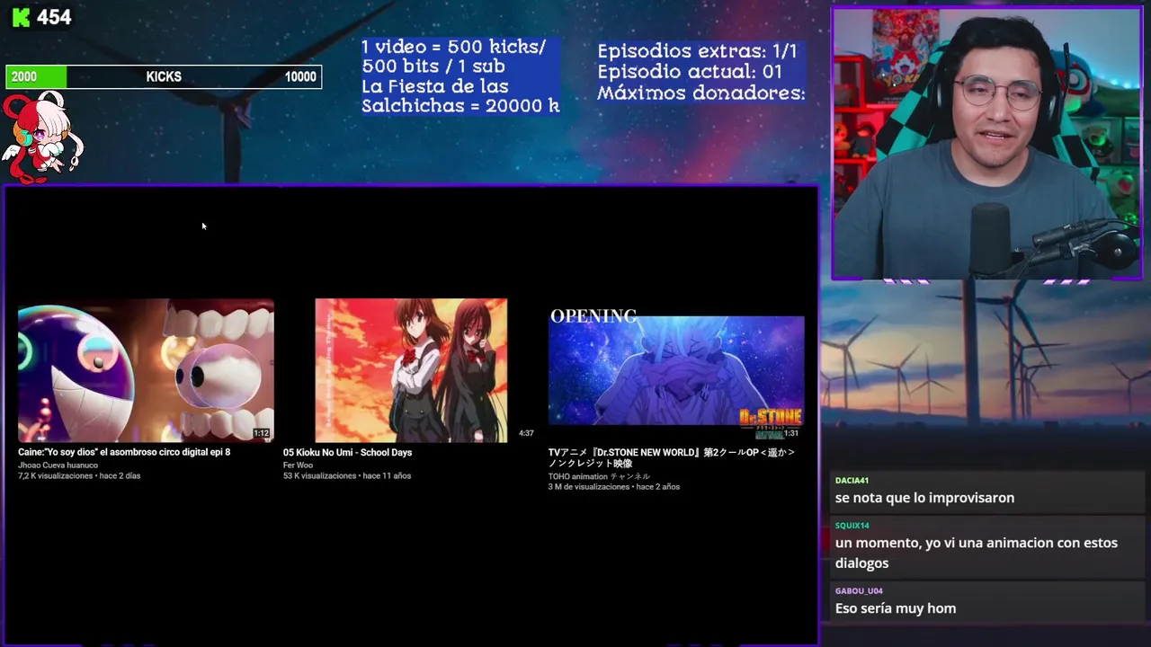Click title '05 Kioku No Umi - School Days'

[347, 452]
